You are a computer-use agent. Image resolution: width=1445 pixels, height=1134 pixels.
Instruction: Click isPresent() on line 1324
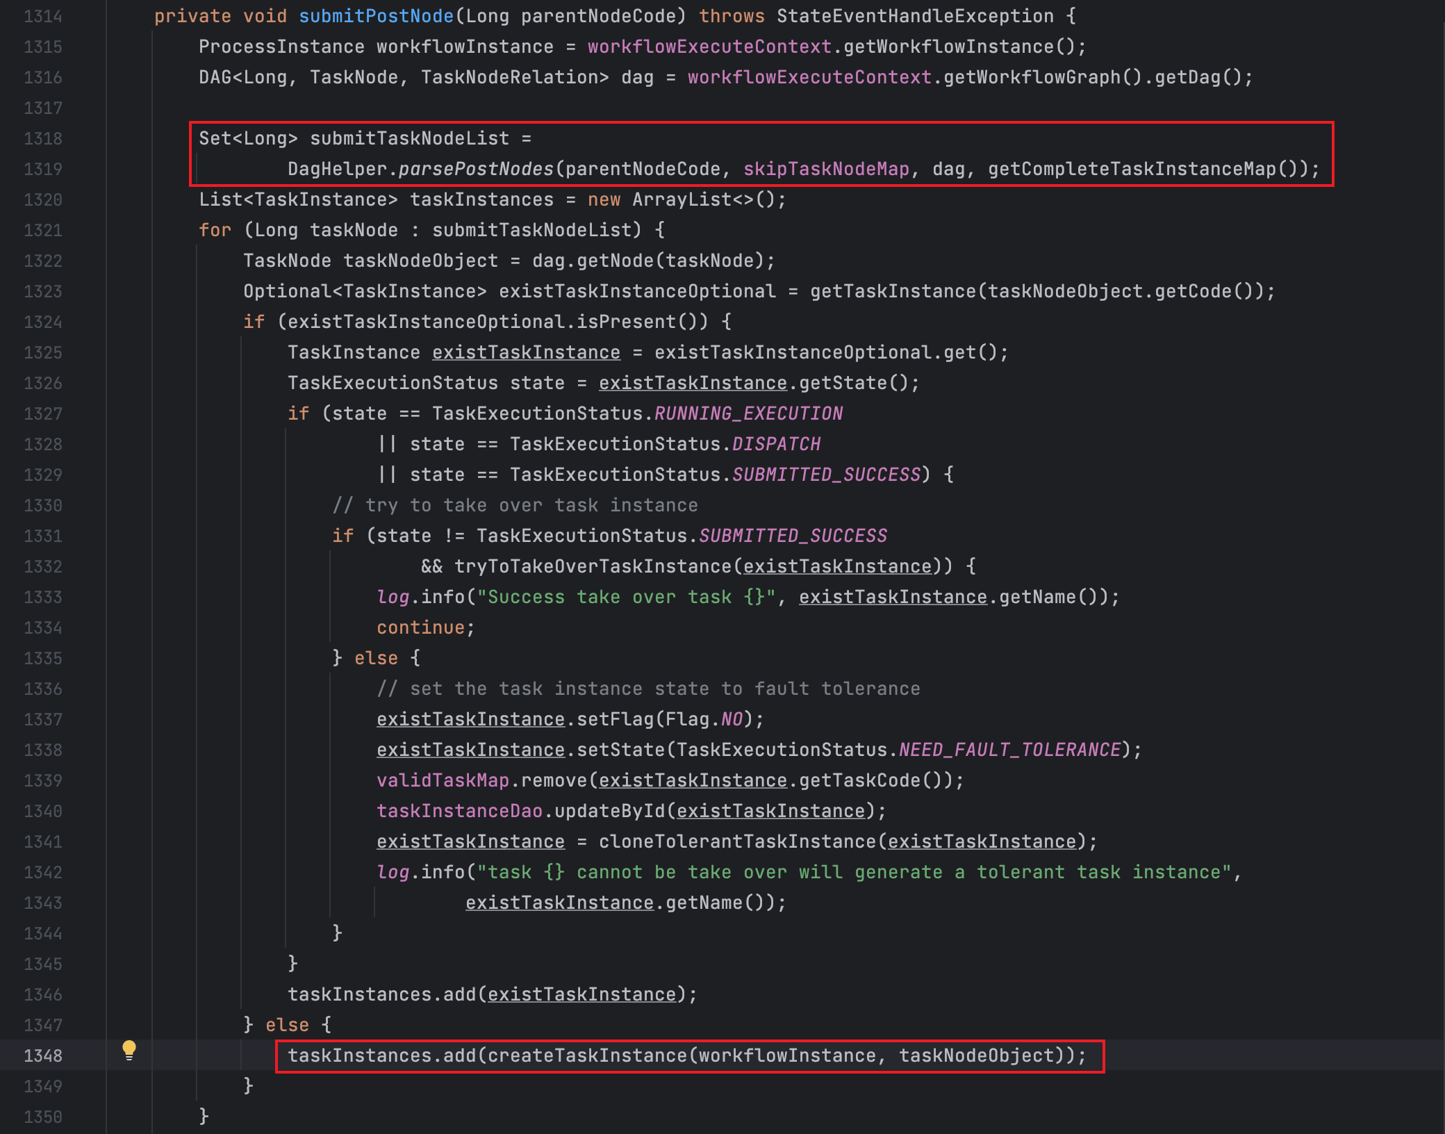[x=637, y=322]
